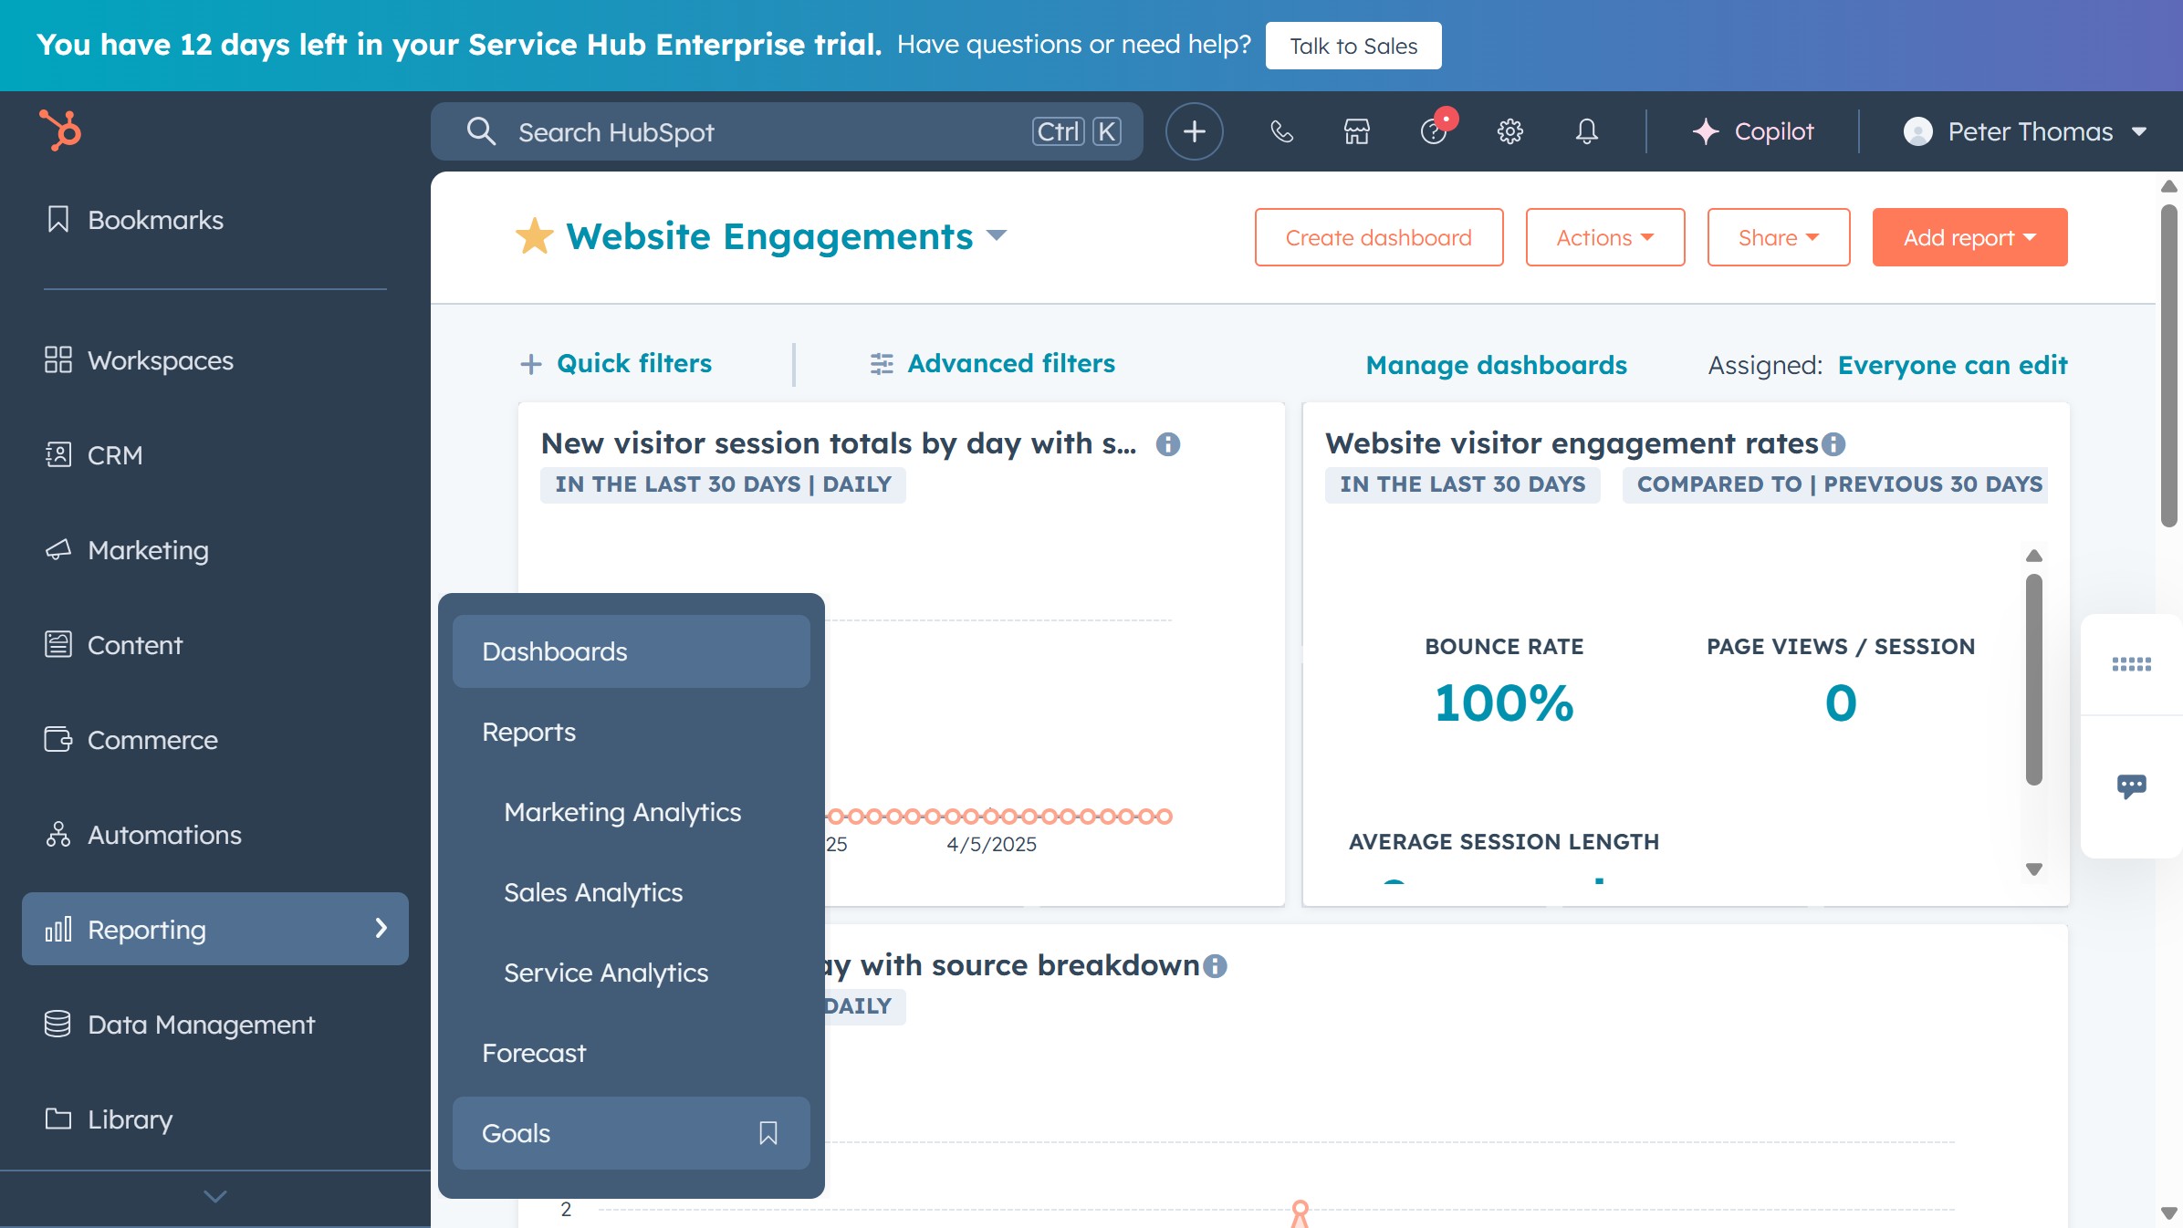
Task: Select Marketing Analytics in the Reporting menu
Action: coord(622,812)
